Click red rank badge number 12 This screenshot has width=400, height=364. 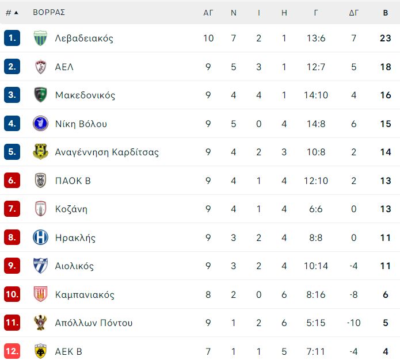pyautogui.click(x=12, y=351)
